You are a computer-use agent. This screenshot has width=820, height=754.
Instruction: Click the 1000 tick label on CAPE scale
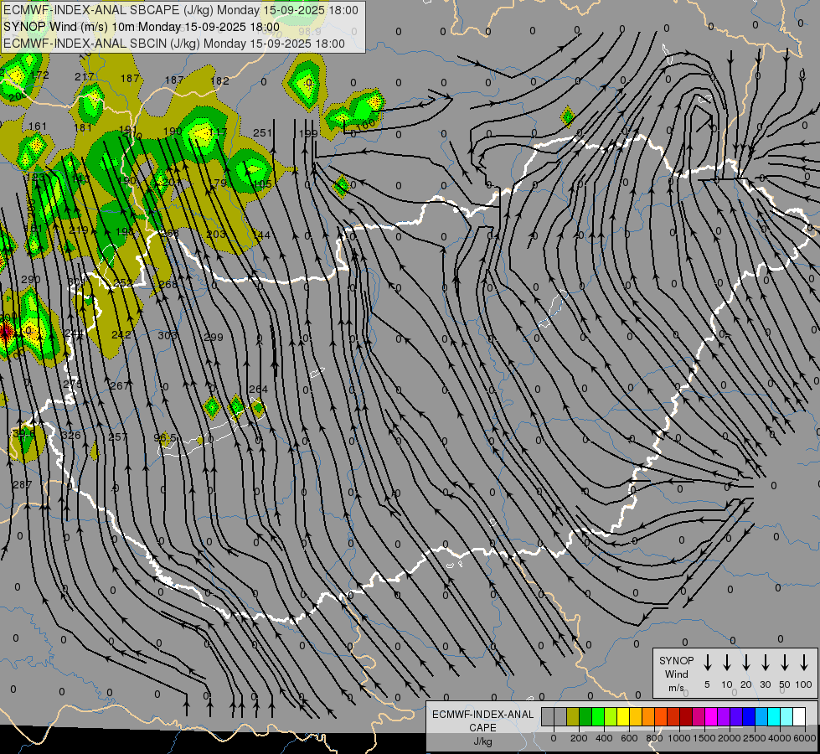tap(678, 738)
